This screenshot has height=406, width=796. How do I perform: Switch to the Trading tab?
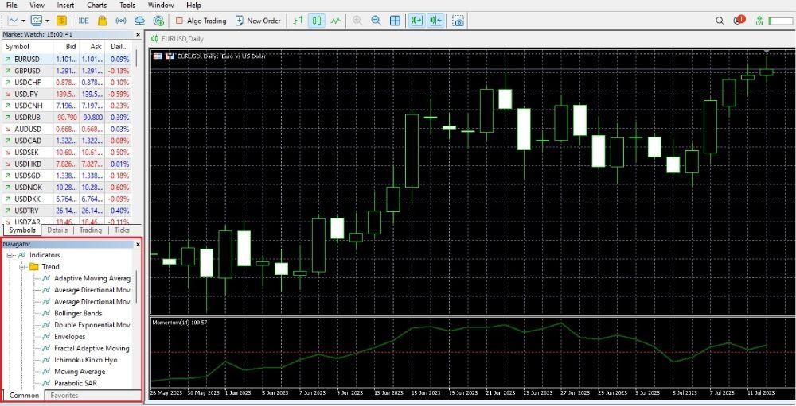[x=91, y=230]
